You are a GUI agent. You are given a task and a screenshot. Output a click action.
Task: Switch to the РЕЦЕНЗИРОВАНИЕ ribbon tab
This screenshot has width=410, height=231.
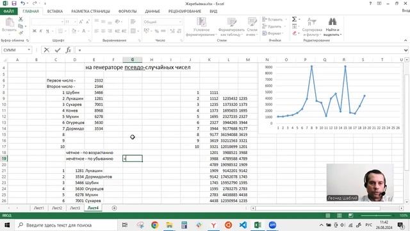[x=184, y=12]
